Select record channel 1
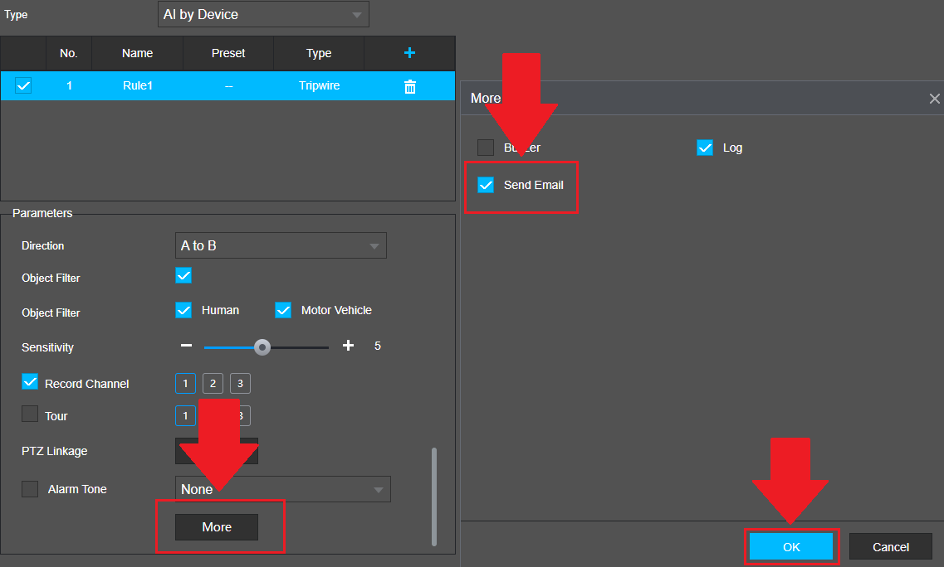944x567 pixels. [x=185, y=384]
